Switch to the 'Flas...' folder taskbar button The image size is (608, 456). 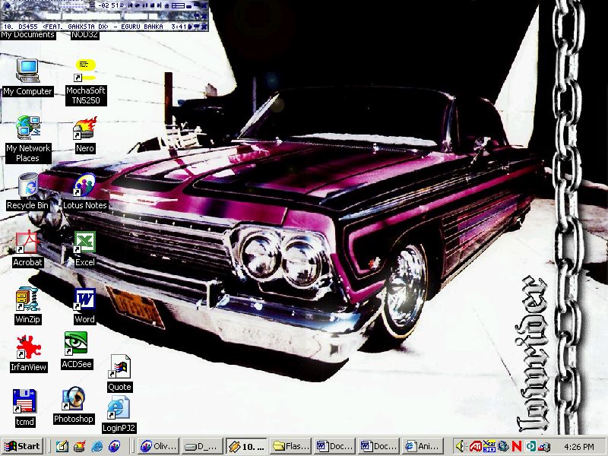tap(290, 446)
